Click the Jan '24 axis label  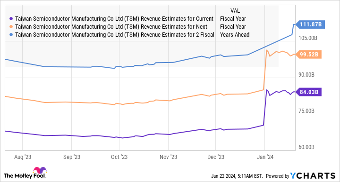(265, 157)
